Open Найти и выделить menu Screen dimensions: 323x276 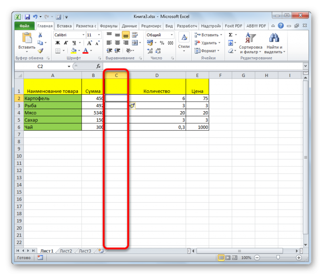[275, 43]
